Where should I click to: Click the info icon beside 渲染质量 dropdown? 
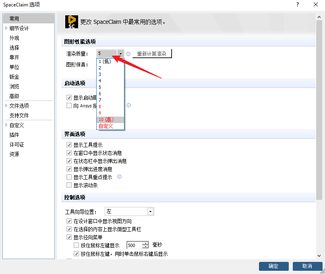(x=128, y=54)
